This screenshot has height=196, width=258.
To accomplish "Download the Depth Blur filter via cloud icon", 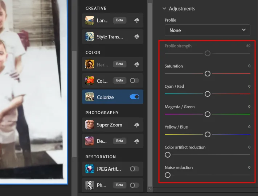I will pyautogui.click(x=137, y=141).
